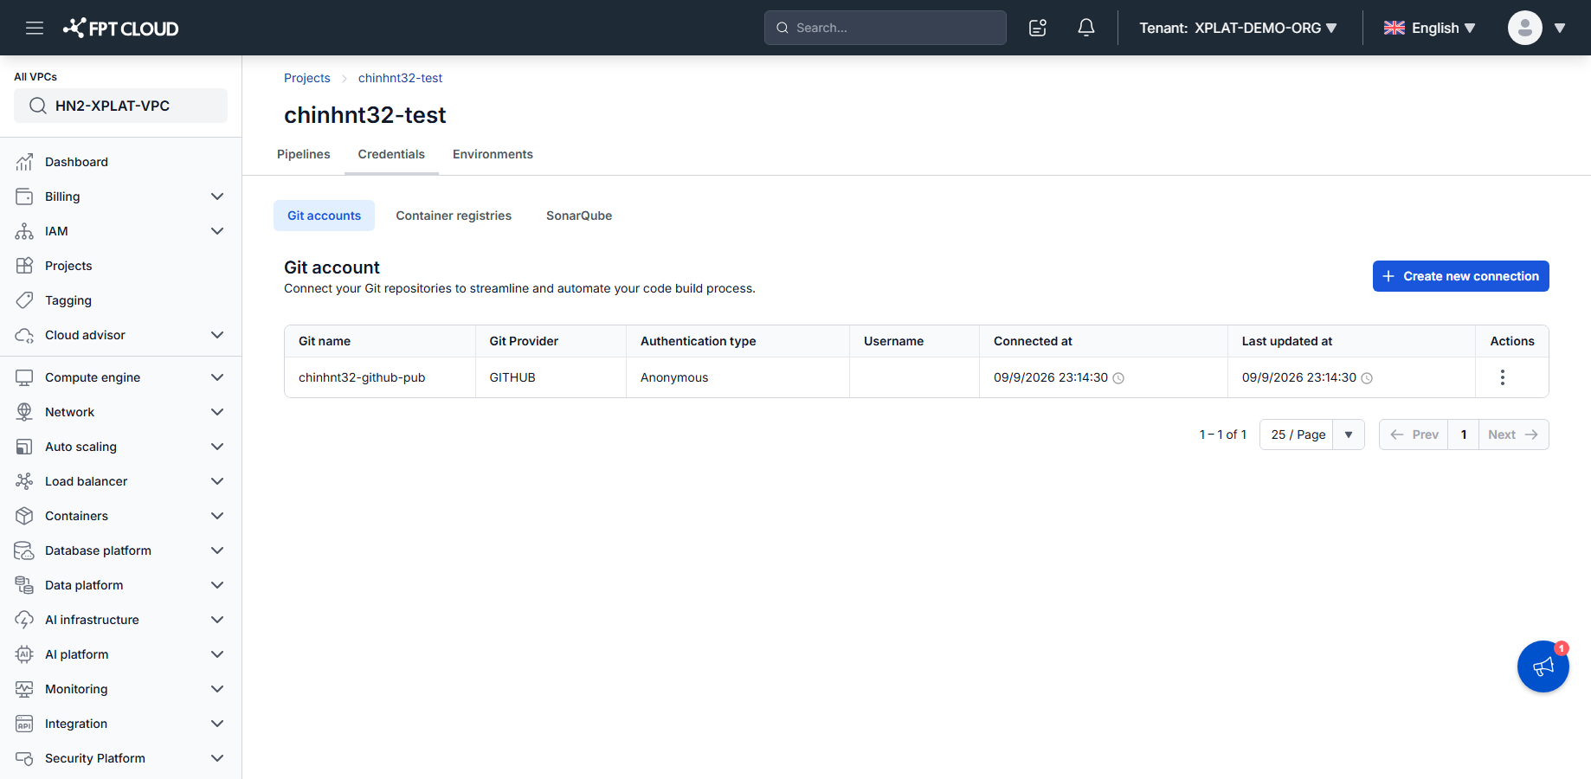Click the Cloud advisor icon
Screen dimensions: 1591x779
tap(24, 335)
